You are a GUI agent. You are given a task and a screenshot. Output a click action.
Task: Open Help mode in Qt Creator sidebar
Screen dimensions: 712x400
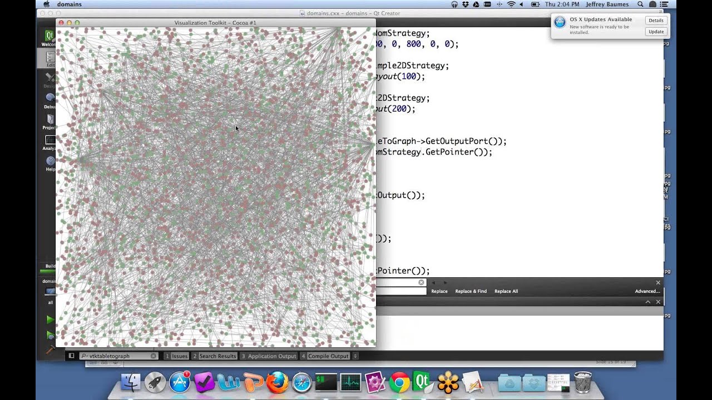(50, 163)
